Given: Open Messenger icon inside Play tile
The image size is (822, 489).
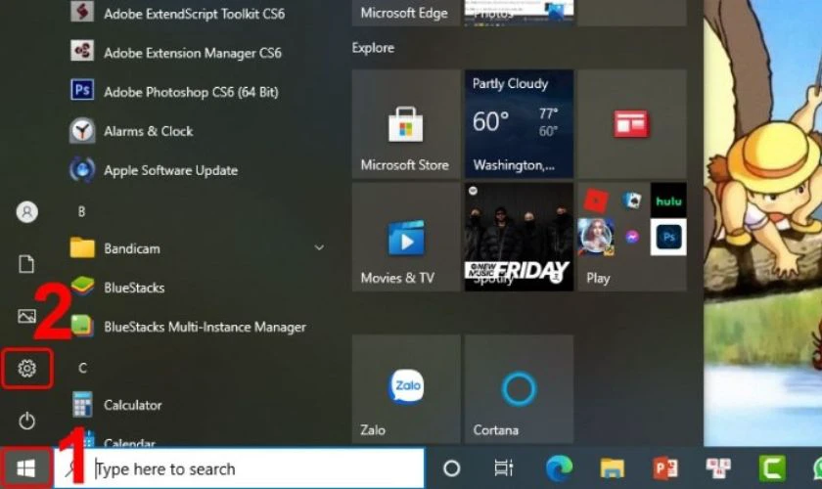Looking at the screenshot, I should point(632,237).
